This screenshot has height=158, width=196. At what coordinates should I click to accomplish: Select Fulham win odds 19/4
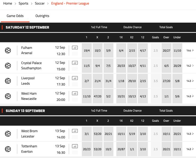coord(87,50)
